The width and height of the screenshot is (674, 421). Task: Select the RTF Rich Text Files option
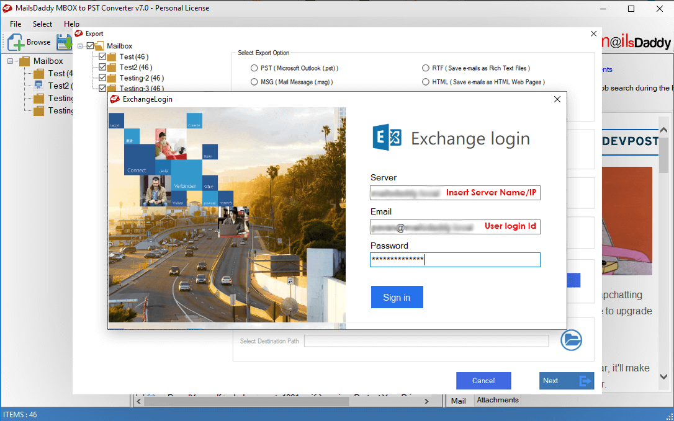(426, 68)
